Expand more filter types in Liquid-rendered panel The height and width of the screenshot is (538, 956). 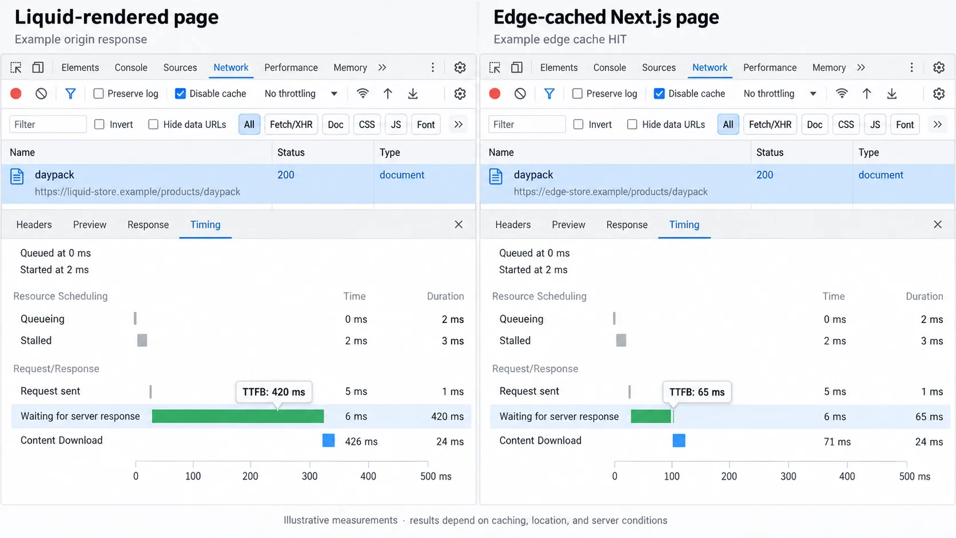click(459, 124)
